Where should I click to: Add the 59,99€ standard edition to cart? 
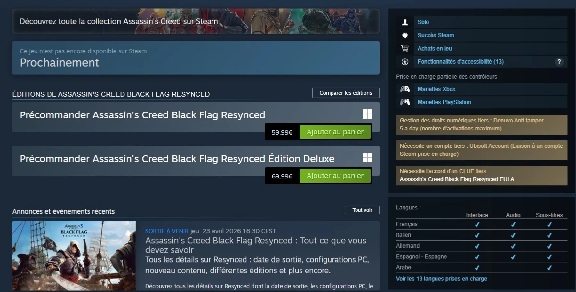[335, 132]
